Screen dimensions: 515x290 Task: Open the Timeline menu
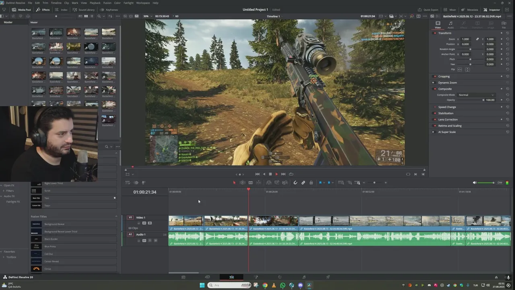[56, 3]
